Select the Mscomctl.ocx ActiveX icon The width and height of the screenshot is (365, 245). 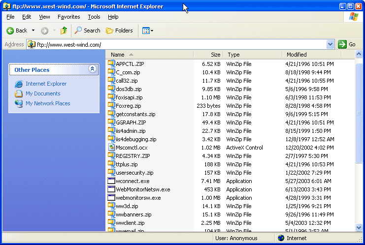[111, 147]
